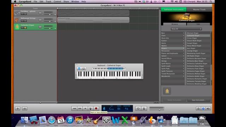Screen dimensions: 226x127
Task: Select the Hollywood Strings track icon
Action: tap(17, 20)
